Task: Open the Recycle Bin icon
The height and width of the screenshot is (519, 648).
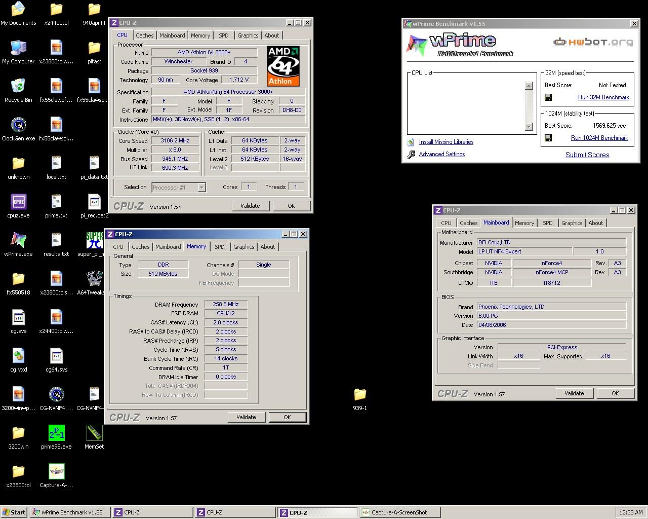Action: click(x=18, y=86)
